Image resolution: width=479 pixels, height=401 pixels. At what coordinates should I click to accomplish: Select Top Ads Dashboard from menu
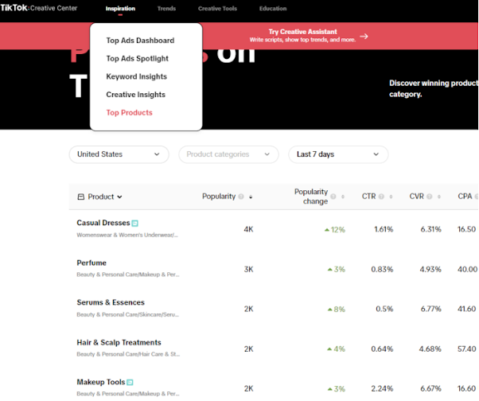(x=140, y=41)
